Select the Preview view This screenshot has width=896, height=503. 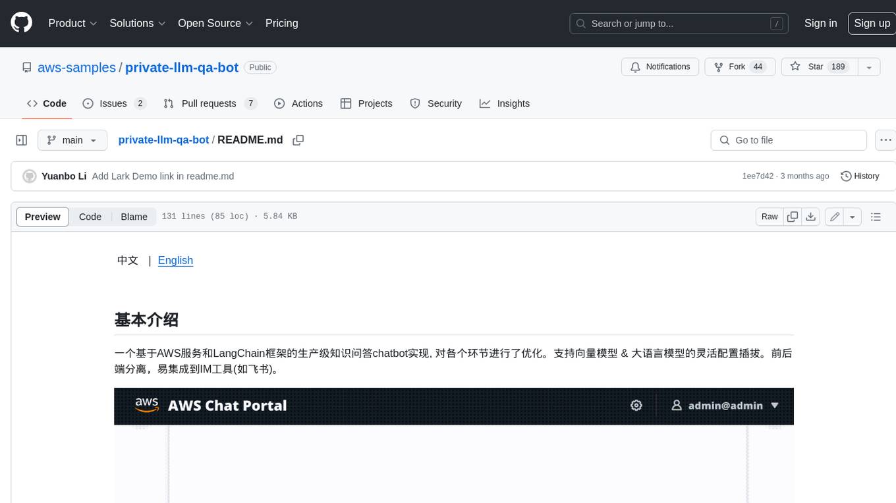43,217
